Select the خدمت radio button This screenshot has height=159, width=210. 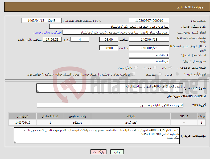pyautogui.click(x=155, y=68)
